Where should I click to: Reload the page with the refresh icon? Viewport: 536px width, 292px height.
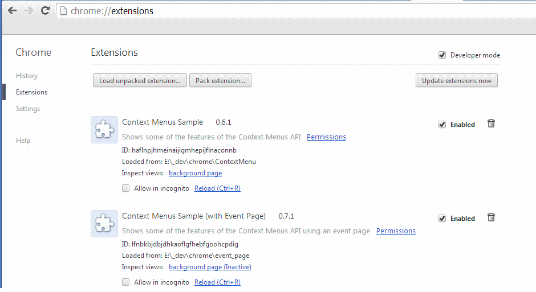tap(46, 11)
